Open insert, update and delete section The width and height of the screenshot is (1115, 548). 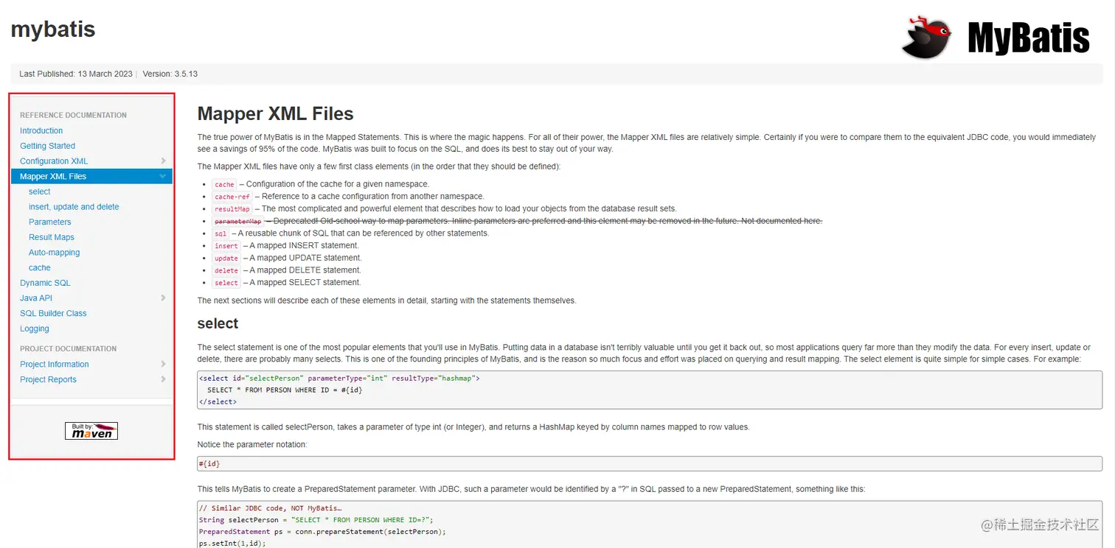[x=74, y=207]
